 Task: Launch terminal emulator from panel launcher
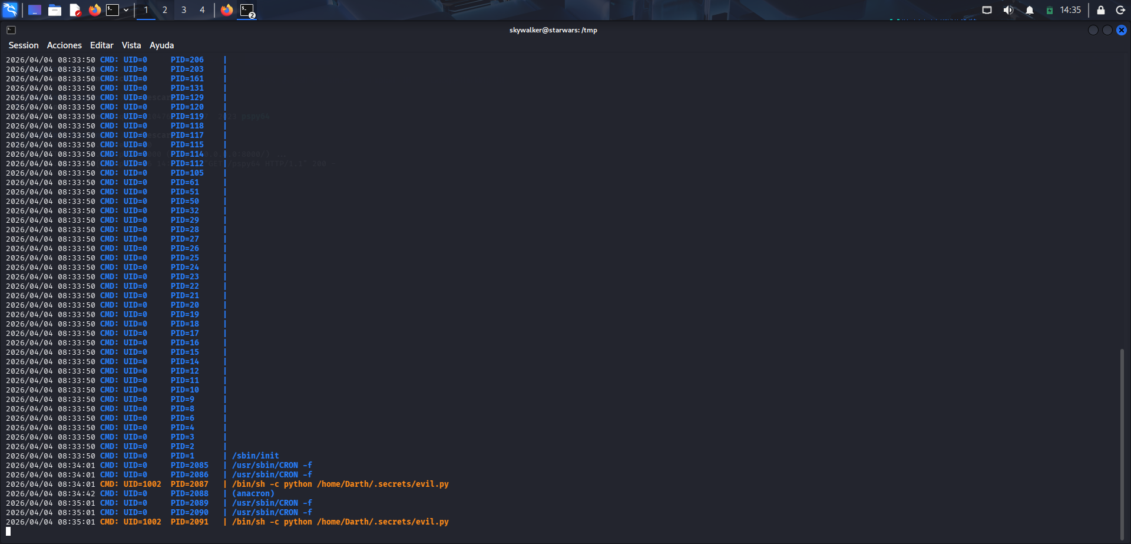(113, 10)
